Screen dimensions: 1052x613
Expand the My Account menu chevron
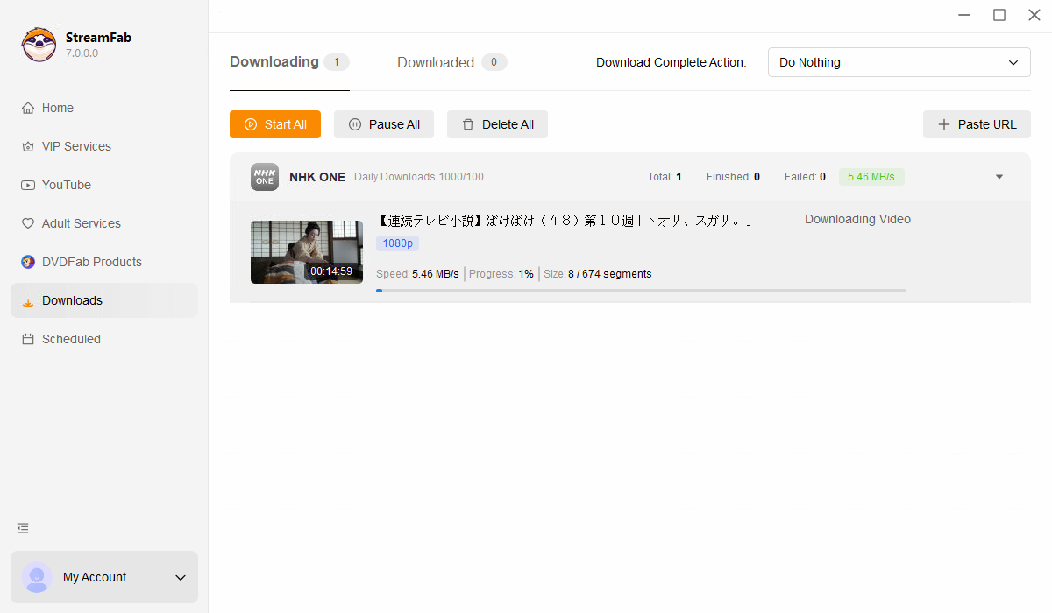click(181, 577)
